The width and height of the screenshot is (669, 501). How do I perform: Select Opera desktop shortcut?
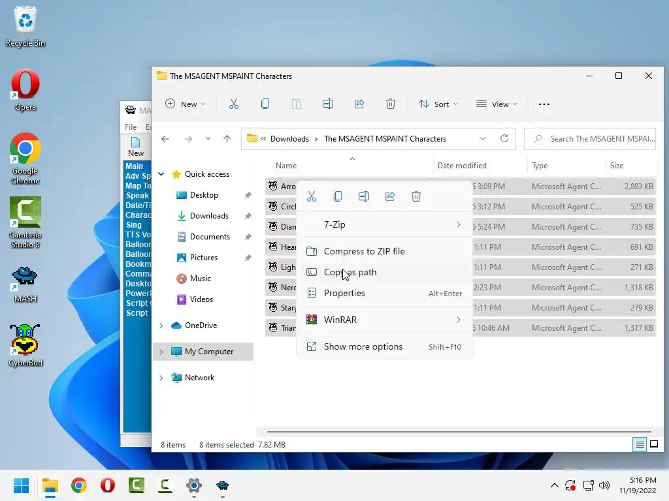tap(25, 90)
